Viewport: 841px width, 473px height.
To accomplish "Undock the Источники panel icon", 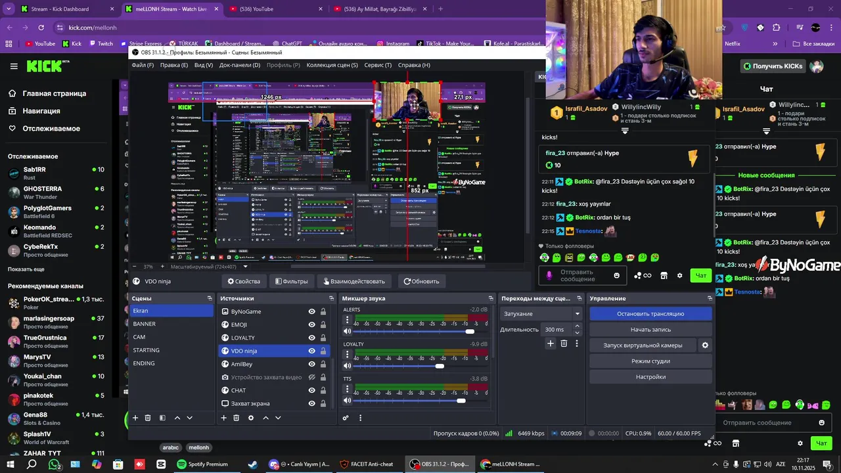I will (330, 298).
